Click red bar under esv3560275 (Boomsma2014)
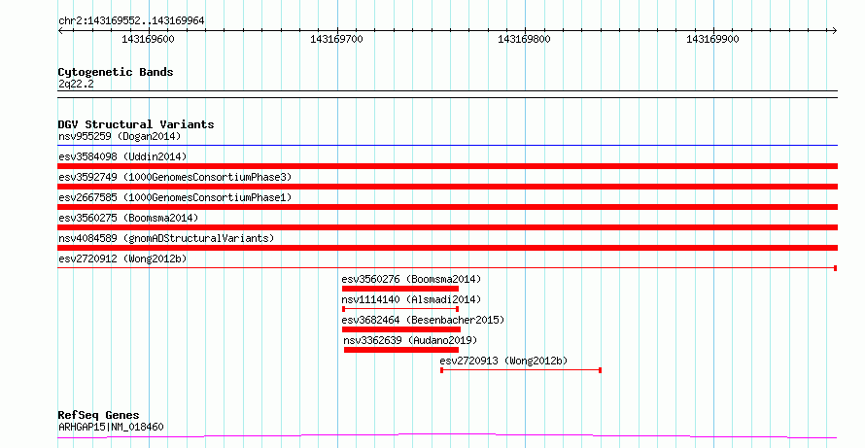865x448 pixels. 447,227
